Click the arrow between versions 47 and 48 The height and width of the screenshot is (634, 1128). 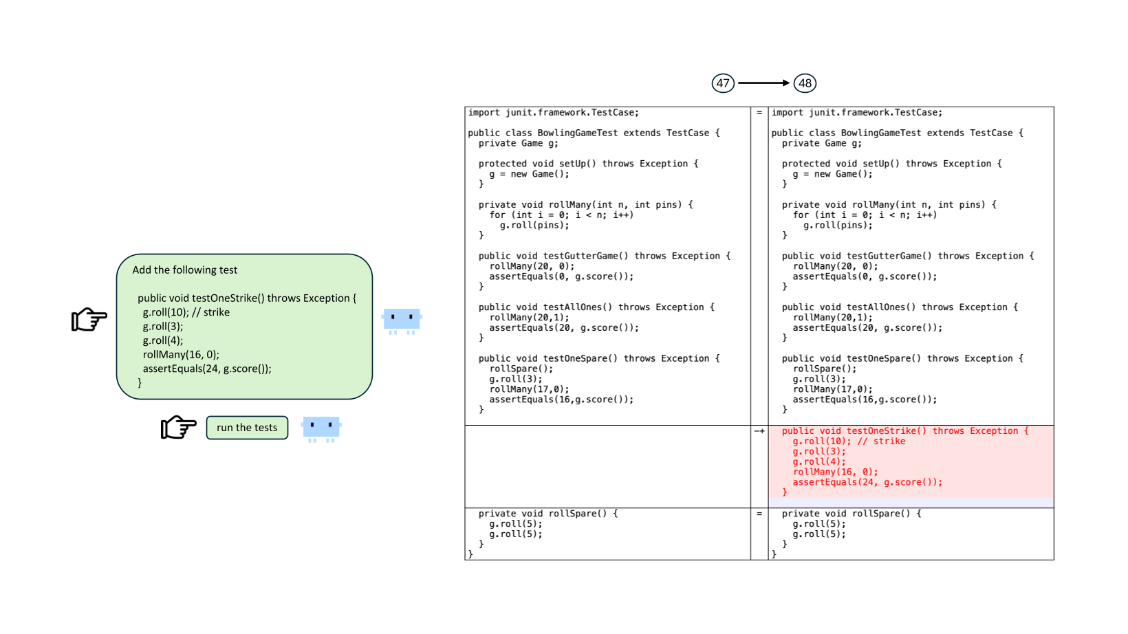[763, 83]
